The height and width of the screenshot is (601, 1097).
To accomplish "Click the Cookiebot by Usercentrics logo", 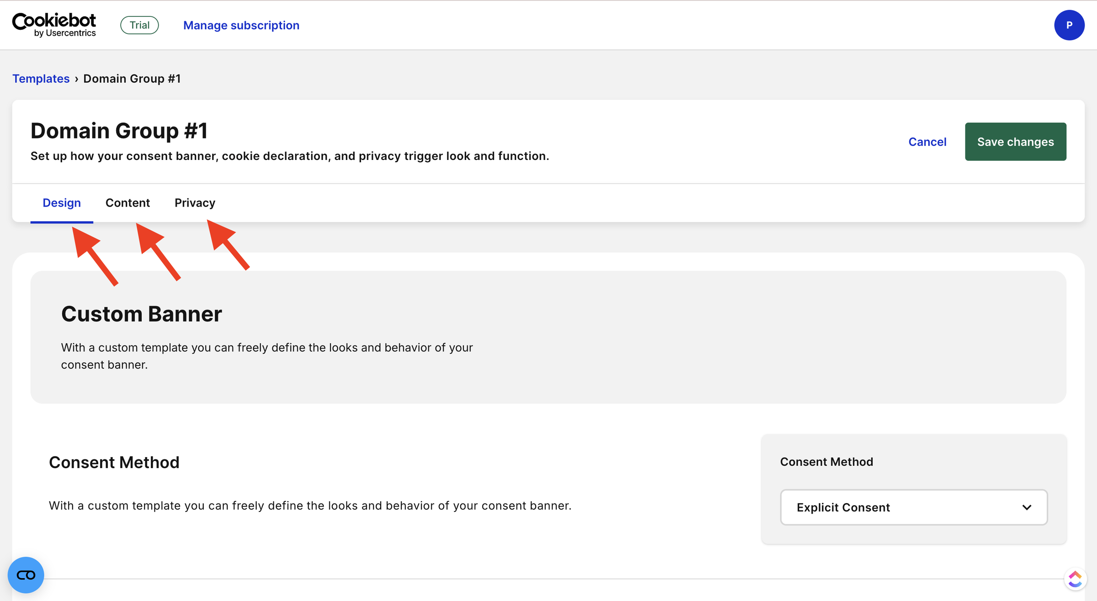I will [54, 25].
